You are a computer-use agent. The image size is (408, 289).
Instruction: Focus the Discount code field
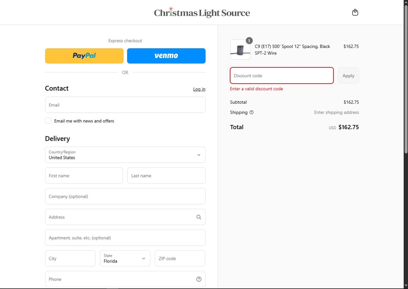point(282,76)
